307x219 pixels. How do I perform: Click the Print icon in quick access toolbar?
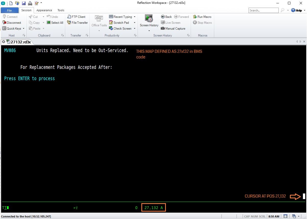(x=30, y=3)
